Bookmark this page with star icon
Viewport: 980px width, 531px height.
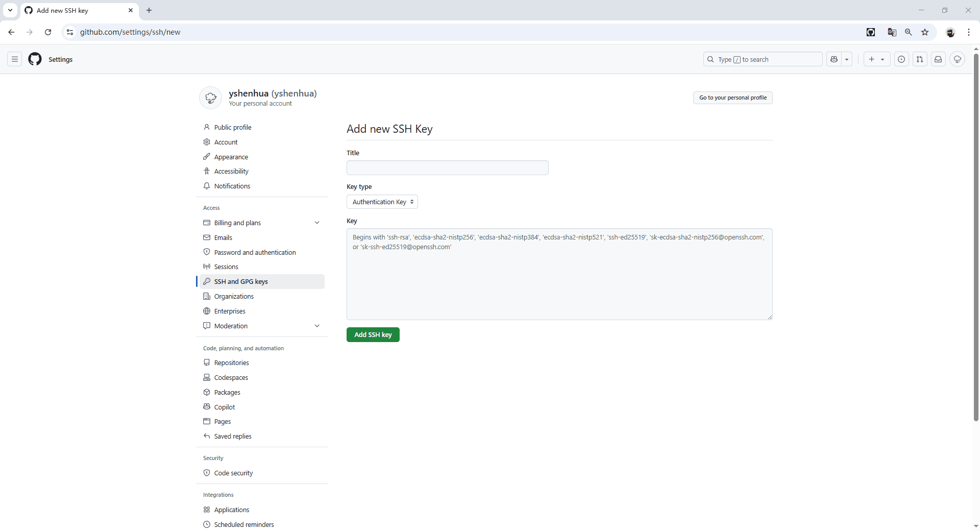tap(925, 32)
